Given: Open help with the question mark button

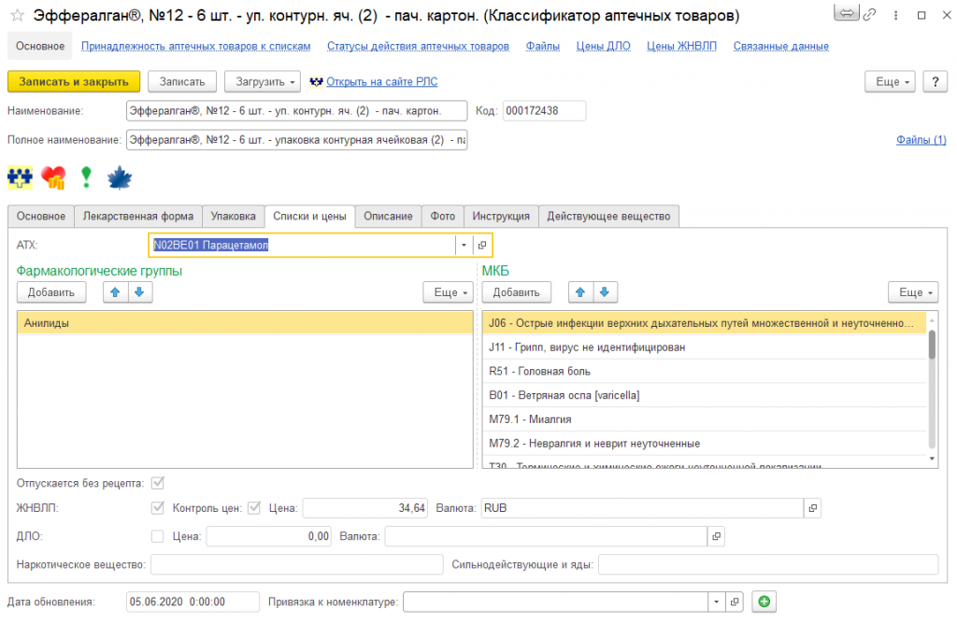Looking at the screenshot, I should 935,82.
